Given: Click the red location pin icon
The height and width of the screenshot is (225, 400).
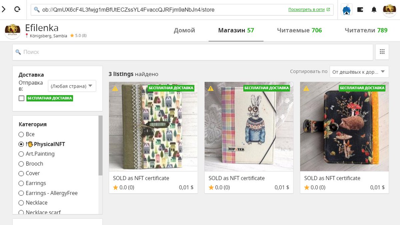Looking at the screenshot, I should [x=27, y=36].
